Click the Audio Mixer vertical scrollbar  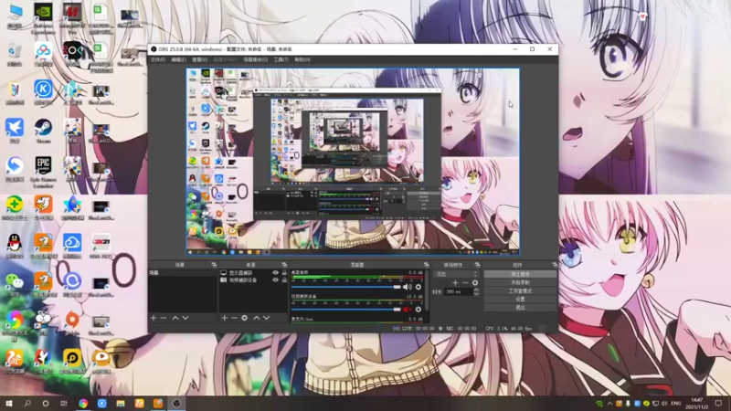pos(426,289)
